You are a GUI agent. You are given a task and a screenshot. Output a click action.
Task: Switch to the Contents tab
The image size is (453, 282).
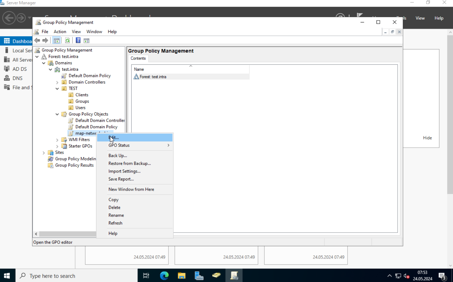[x=138, y=58]
